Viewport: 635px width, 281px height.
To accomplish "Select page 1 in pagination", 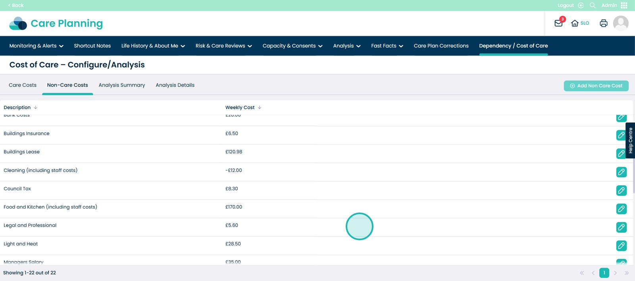I will 604,273.
